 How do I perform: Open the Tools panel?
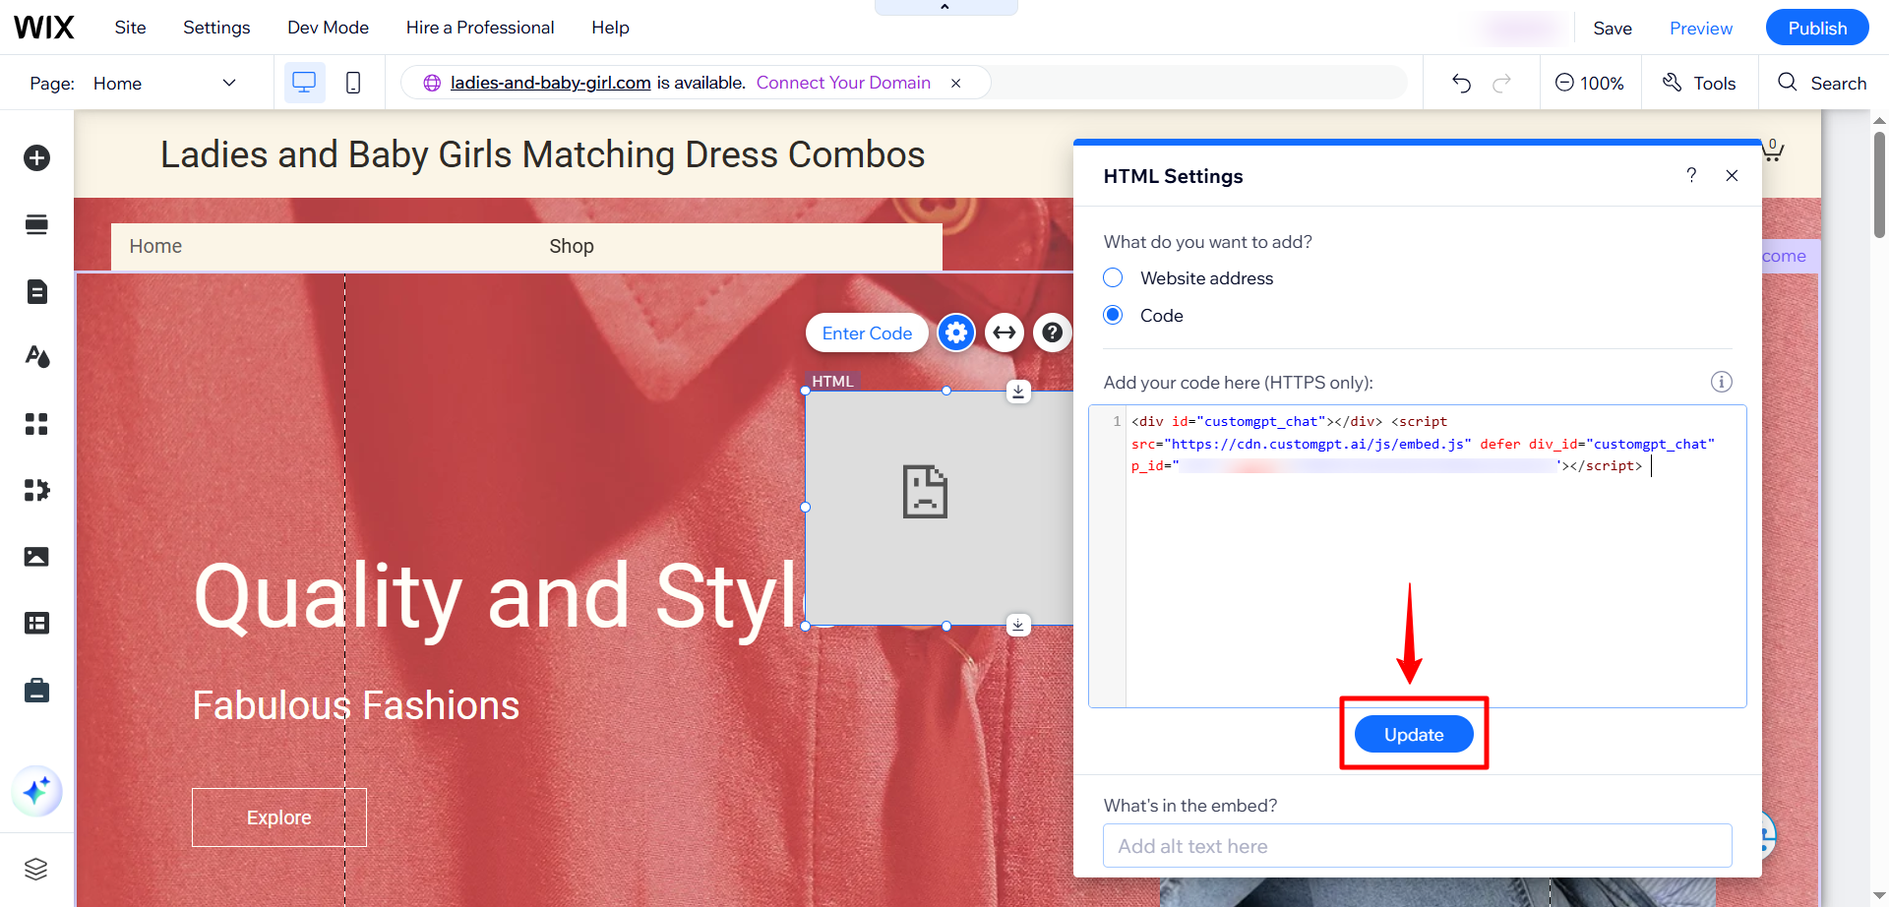pos(1699,83)
